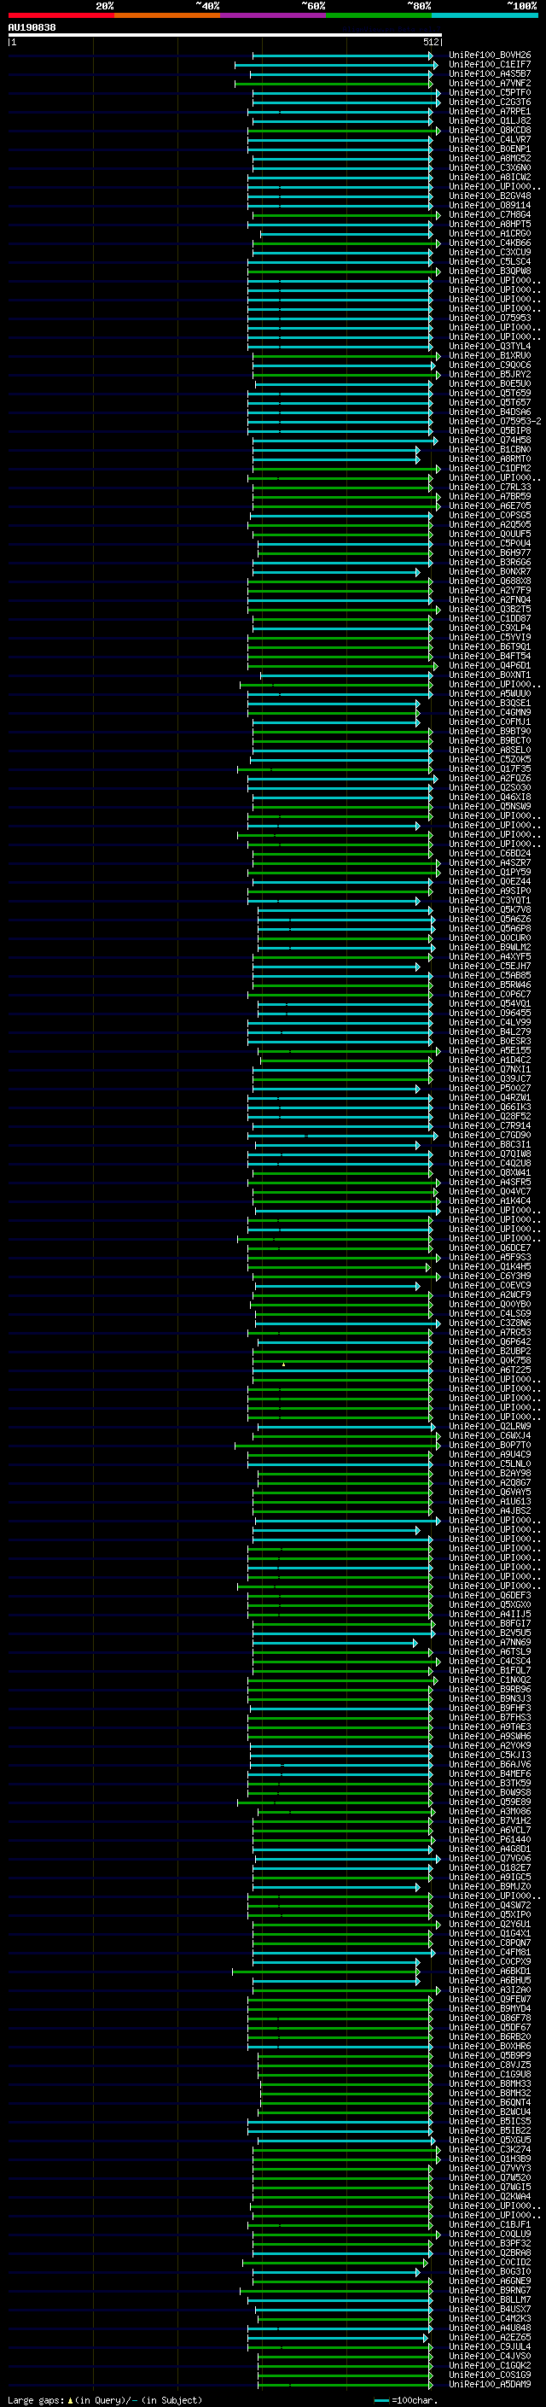Click the white AU190838 query sequence bar
The image size is (546, 2407).
225,36
